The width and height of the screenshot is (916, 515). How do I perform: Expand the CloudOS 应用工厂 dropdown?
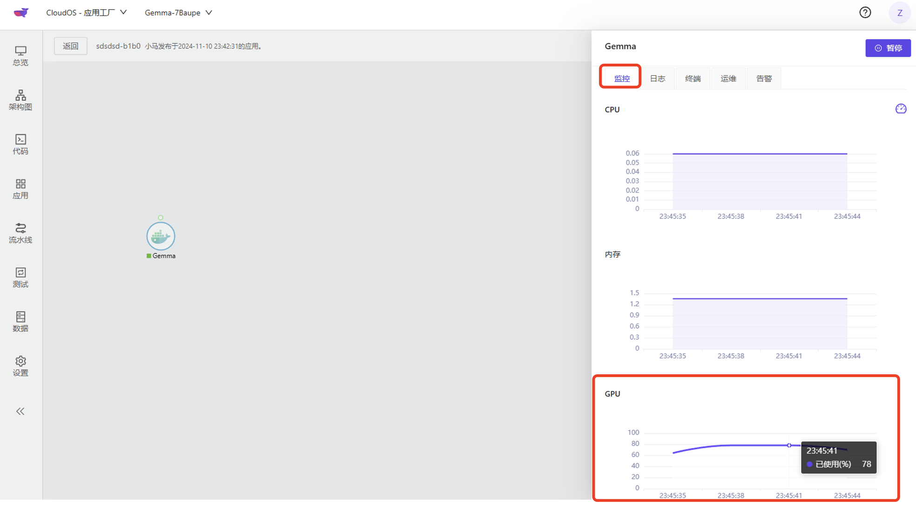coord(87,13)
